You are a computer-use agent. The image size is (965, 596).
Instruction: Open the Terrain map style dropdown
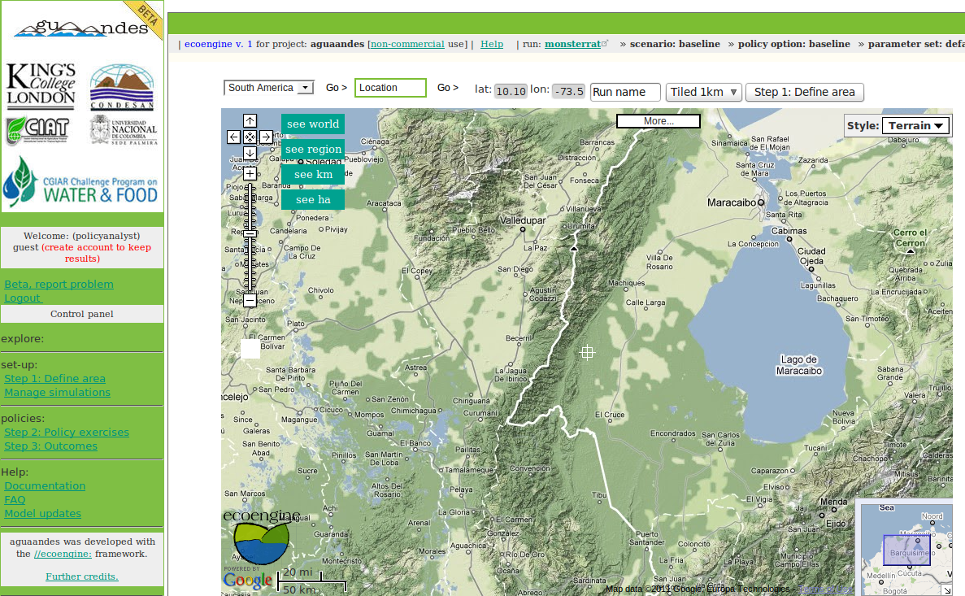[915, 126]
